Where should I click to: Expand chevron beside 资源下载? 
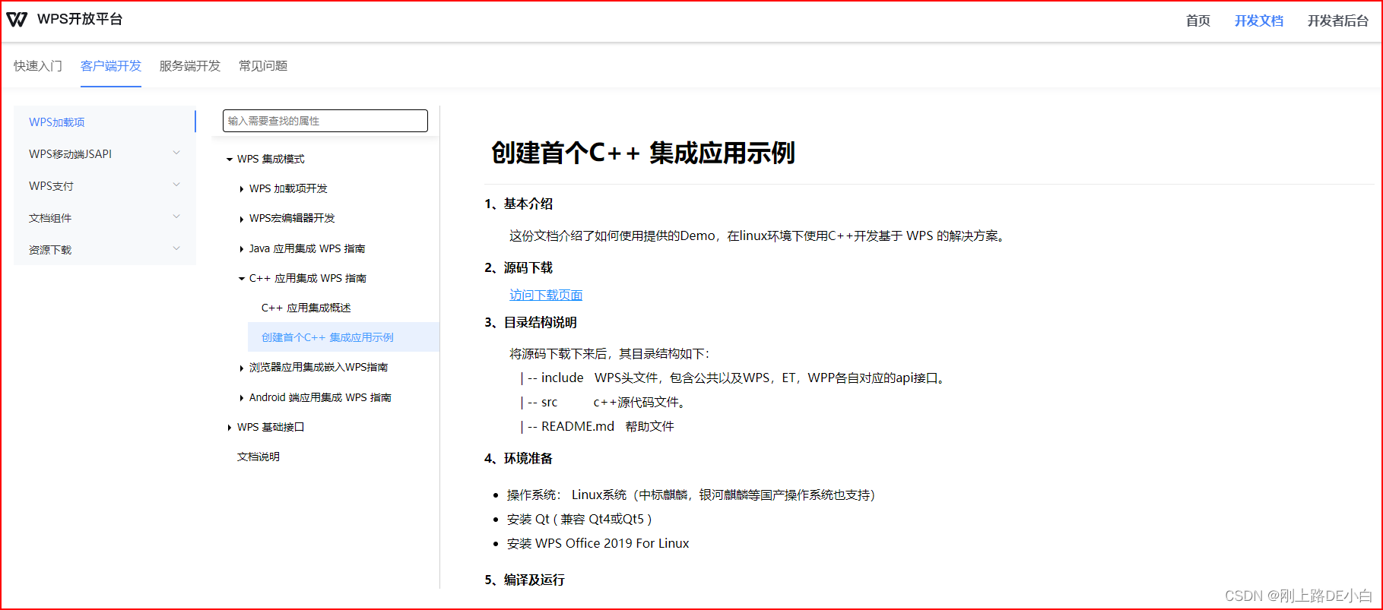click(176, 248)
